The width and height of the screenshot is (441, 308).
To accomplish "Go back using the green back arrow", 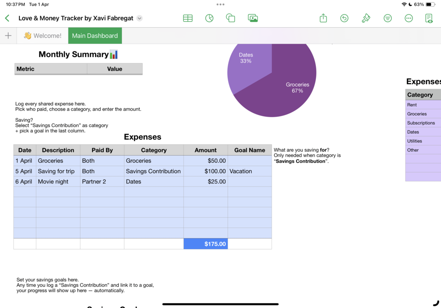I will (x=7, y=18).
